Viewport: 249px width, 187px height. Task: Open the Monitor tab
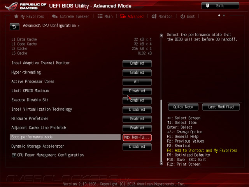tap(162, 16)
